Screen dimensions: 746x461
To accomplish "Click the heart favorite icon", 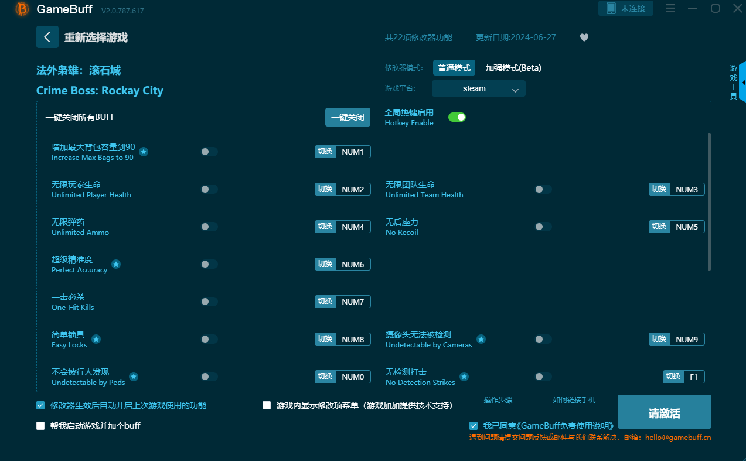I will tap(584, 37).
